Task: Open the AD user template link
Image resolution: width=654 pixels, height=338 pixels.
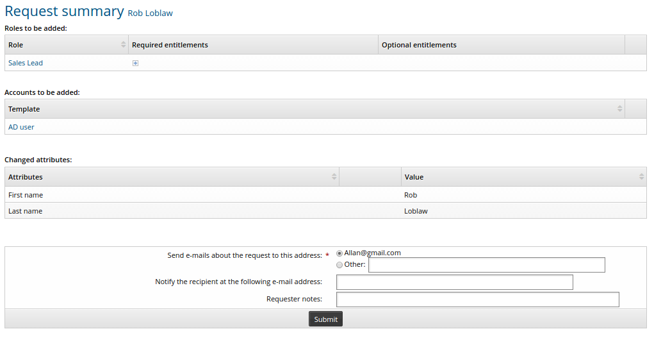Action: click(21, 127)
